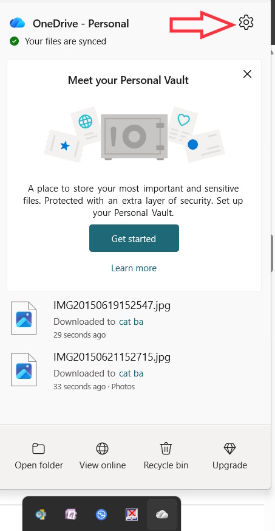Click the Upgrade label

(229, 466)
